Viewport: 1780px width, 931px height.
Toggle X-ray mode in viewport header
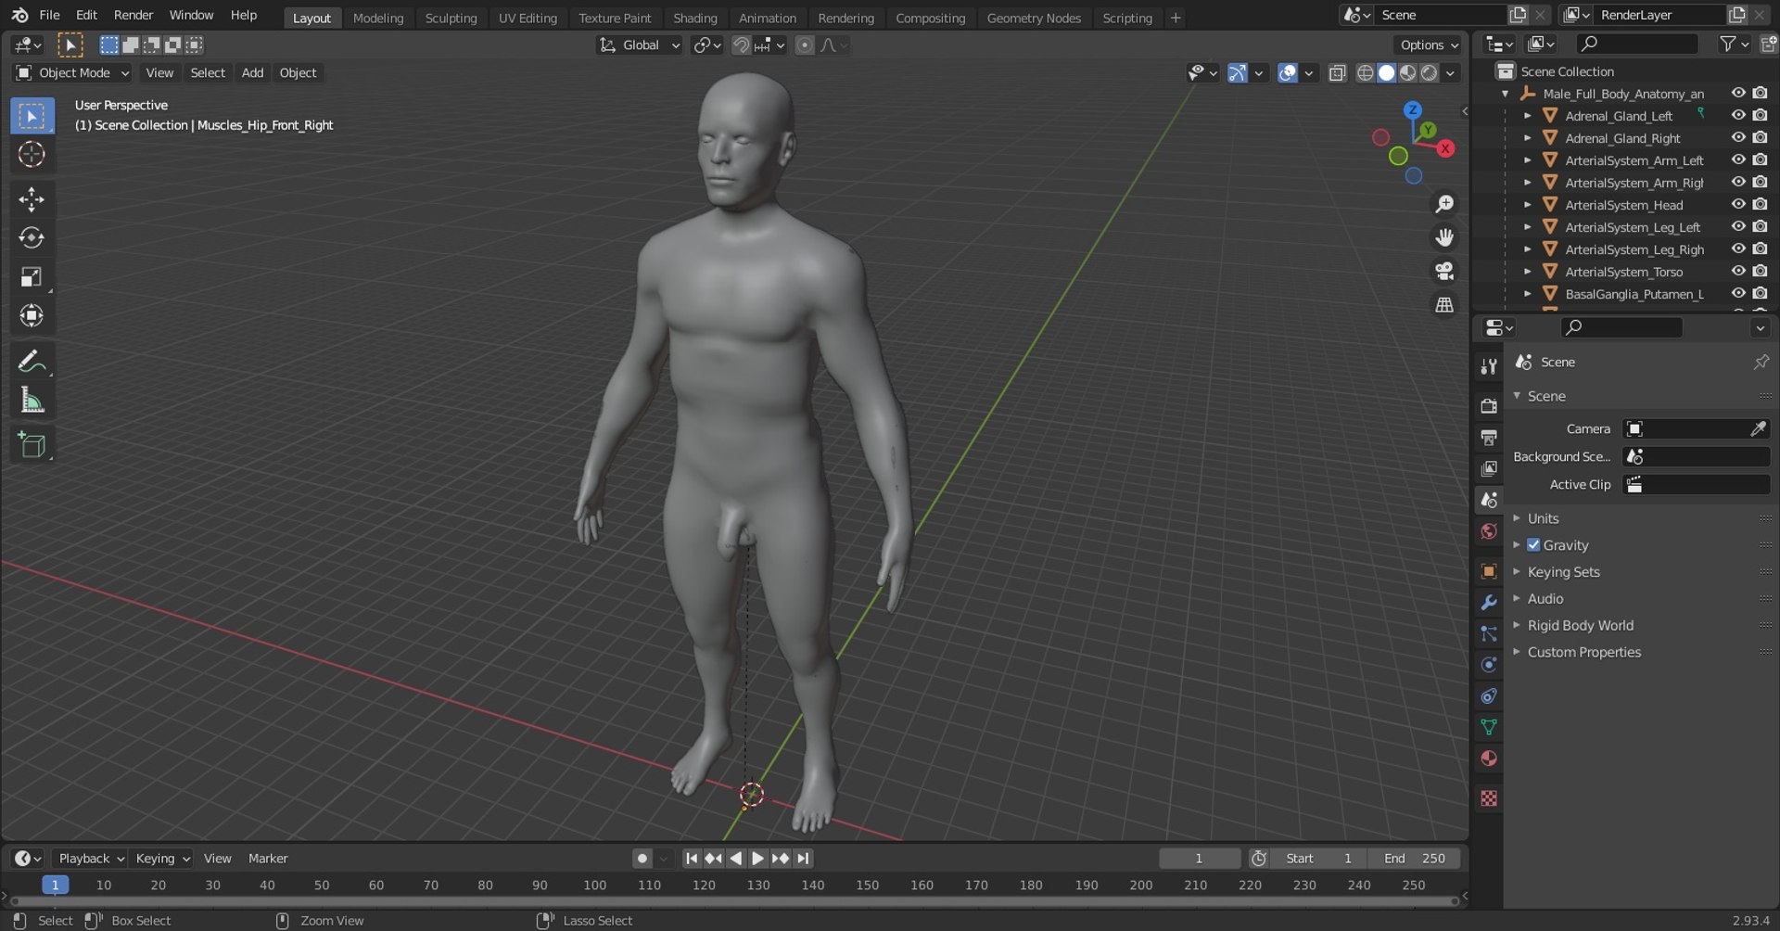(1337, 72)
